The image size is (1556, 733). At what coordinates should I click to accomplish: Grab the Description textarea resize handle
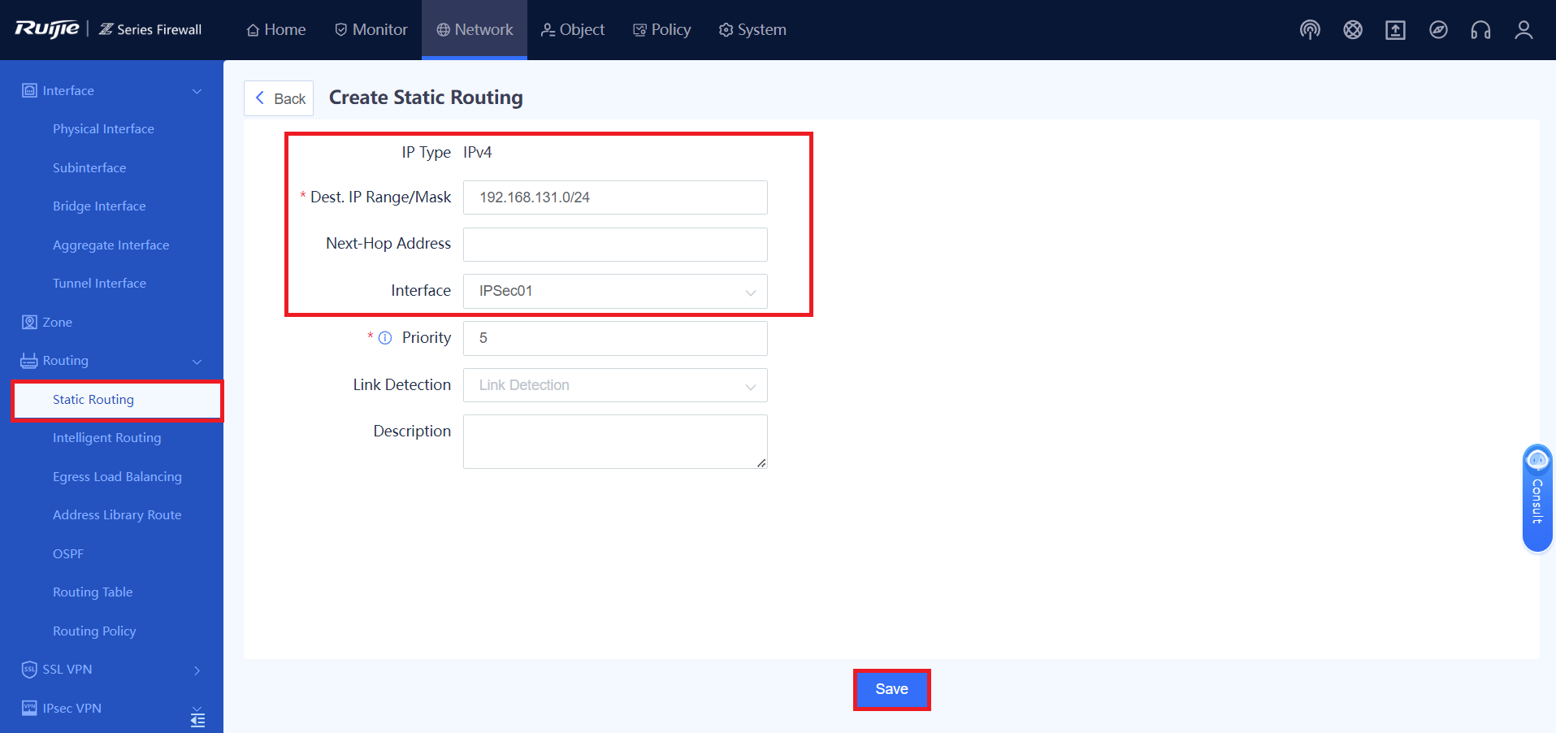[761, 463]
